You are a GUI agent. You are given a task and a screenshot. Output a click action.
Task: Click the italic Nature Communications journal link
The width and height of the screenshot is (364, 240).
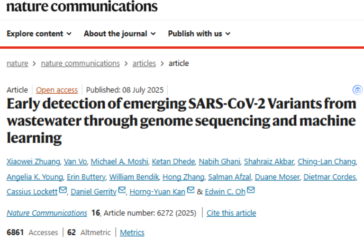pos(47,213)
